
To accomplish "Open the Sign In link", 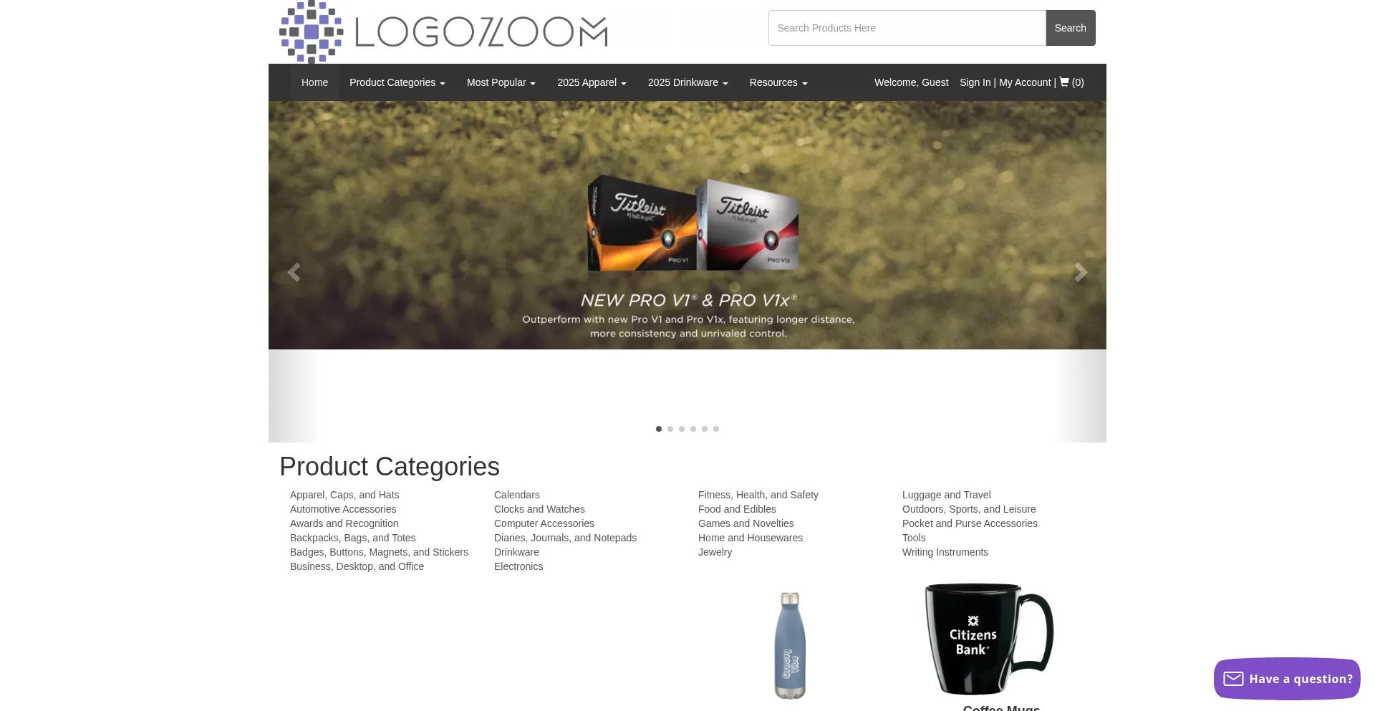I will point(975,82).
